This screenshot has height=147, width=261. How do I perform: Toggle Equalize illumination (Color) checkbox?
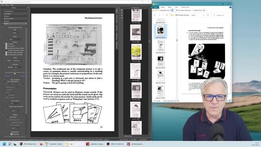pyautogui.click(x=7, y=50)
